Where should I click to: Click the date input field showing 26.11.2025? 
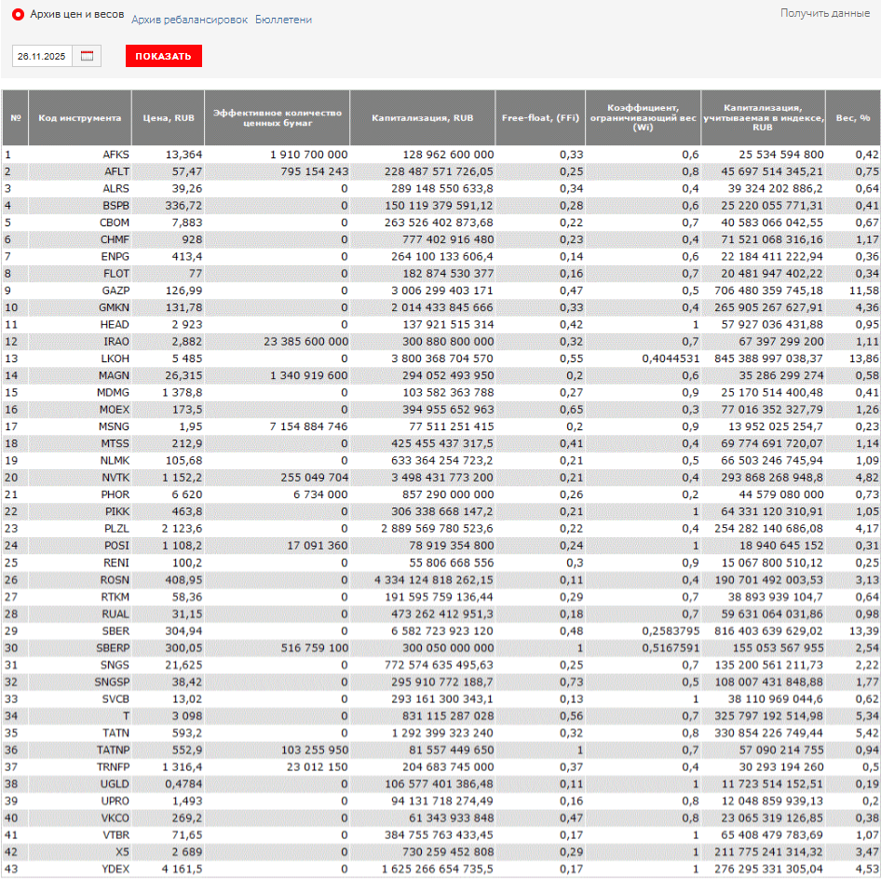(42, 56)
